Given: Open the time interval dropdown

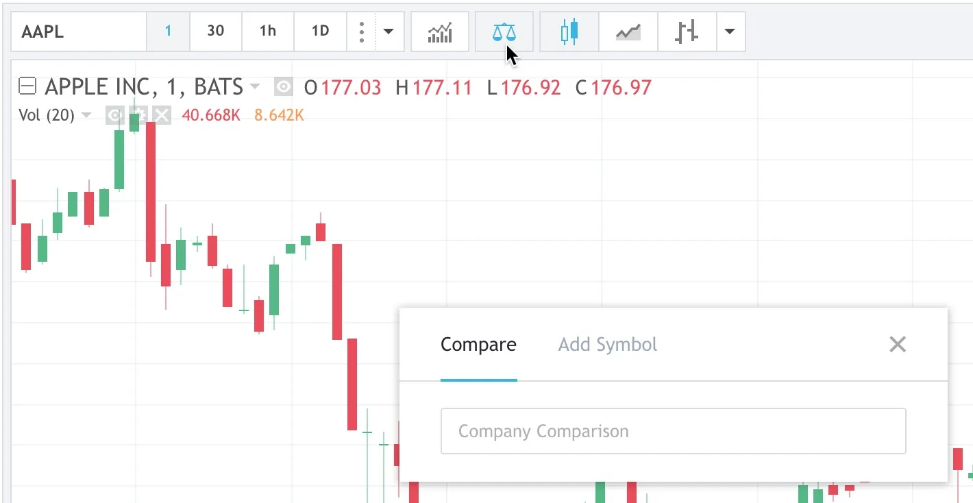Looking at the screenshot, I should (x=389, y=32).
